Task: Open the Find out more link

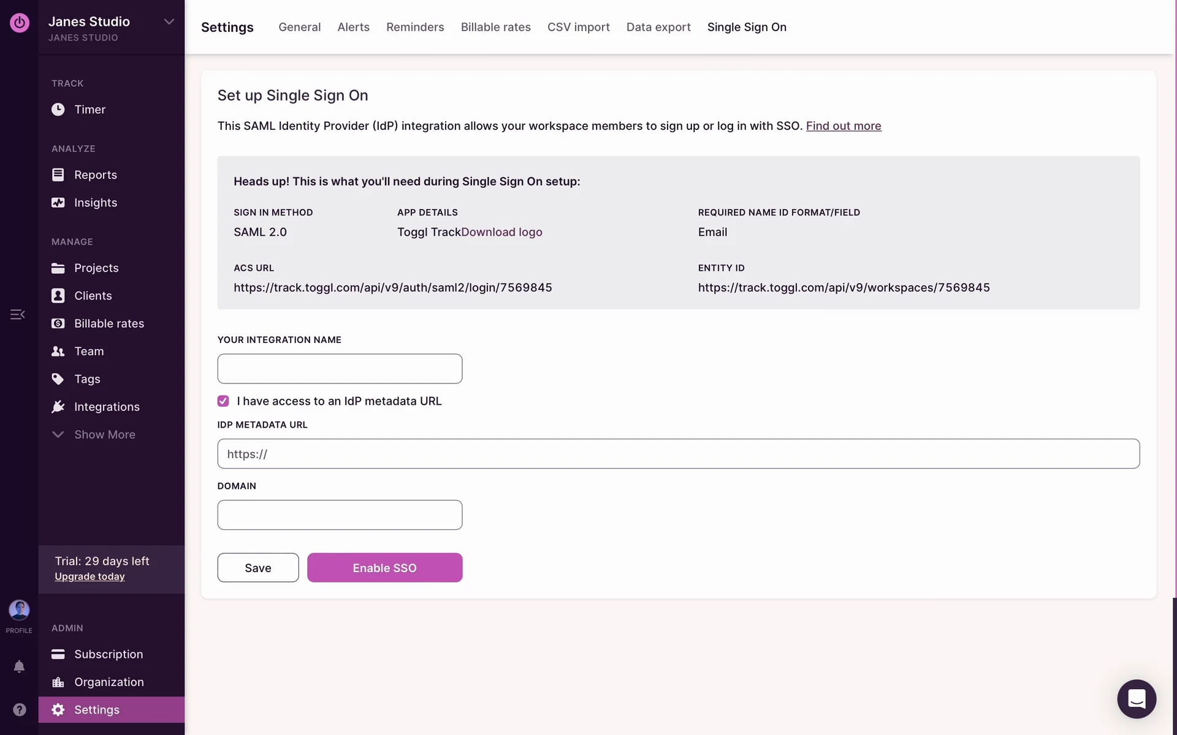Action: 843,126
